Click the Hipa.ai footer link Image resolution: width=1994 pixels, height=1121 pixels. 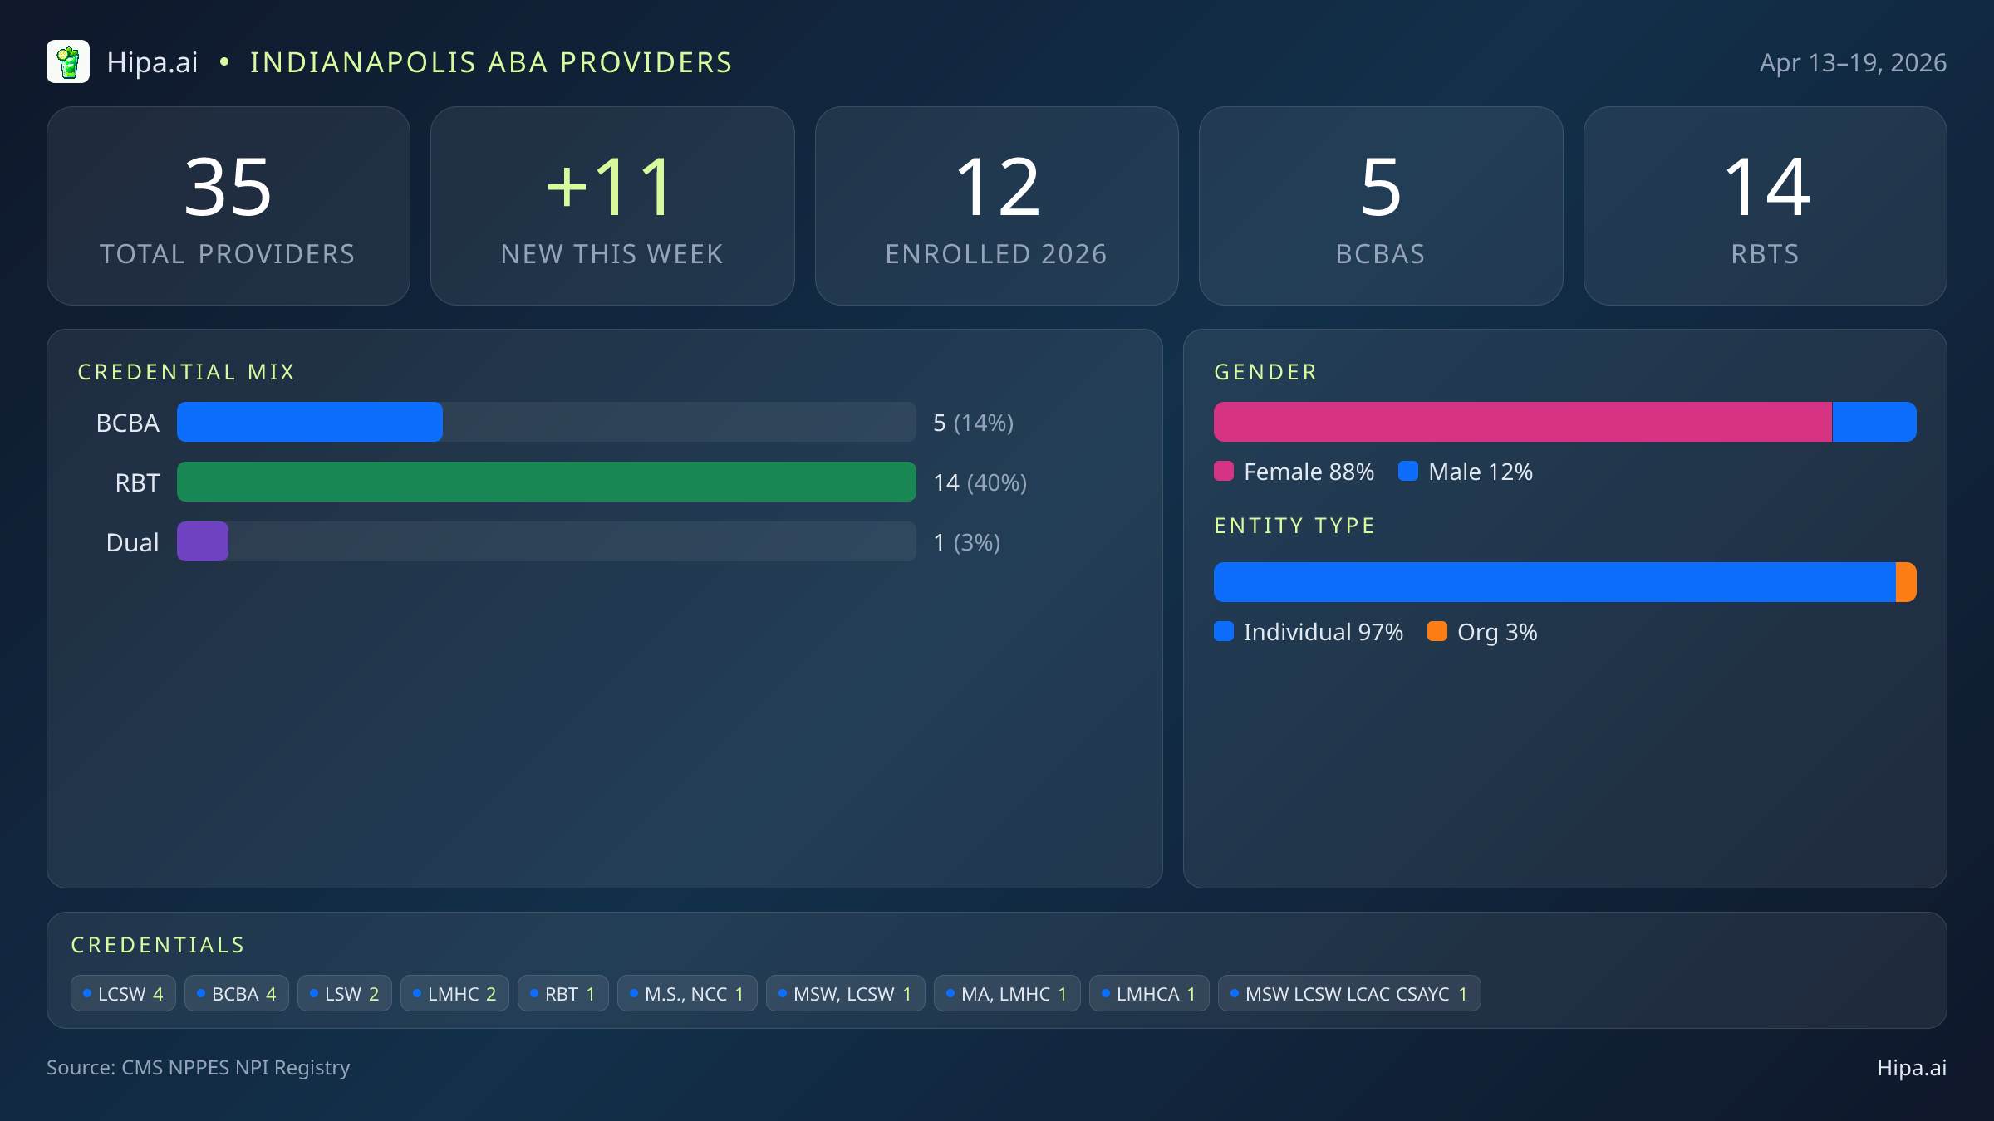pyautogui.click(x=1913, y=1068)
